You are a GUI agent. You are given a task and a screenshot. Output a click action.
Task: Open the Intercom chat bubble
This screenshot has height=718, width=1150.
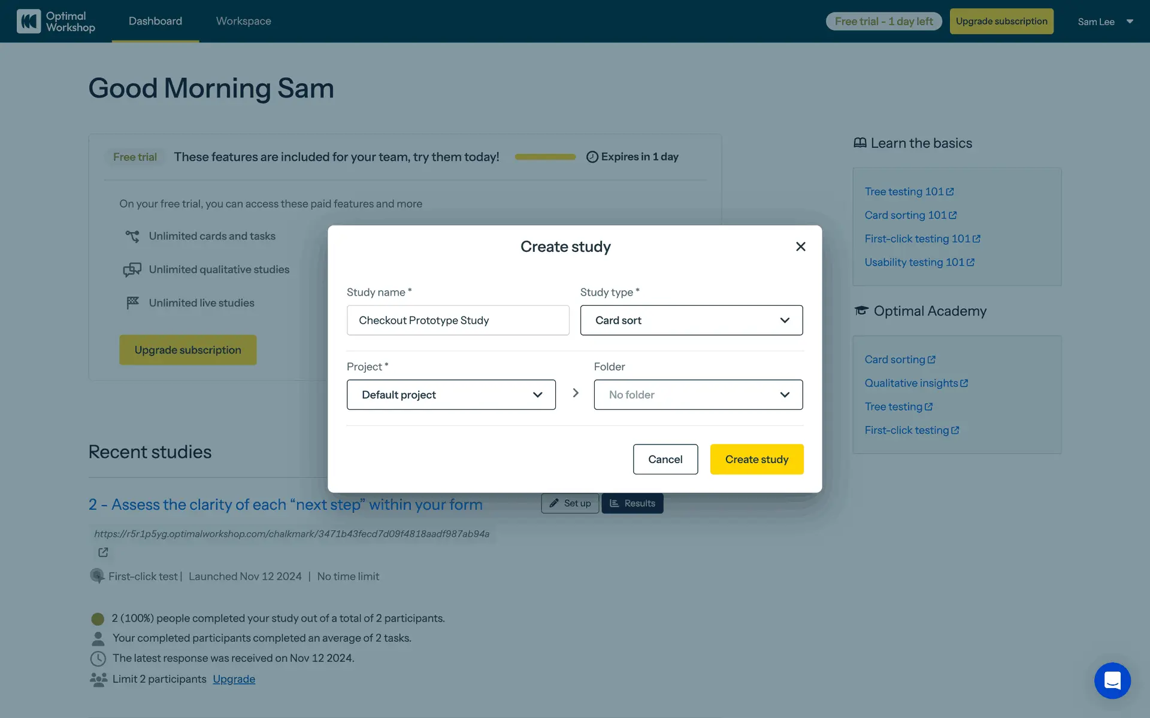1112,680
